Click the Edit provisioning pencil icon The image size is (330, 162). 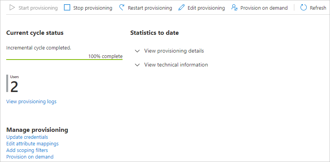(181, 8)
